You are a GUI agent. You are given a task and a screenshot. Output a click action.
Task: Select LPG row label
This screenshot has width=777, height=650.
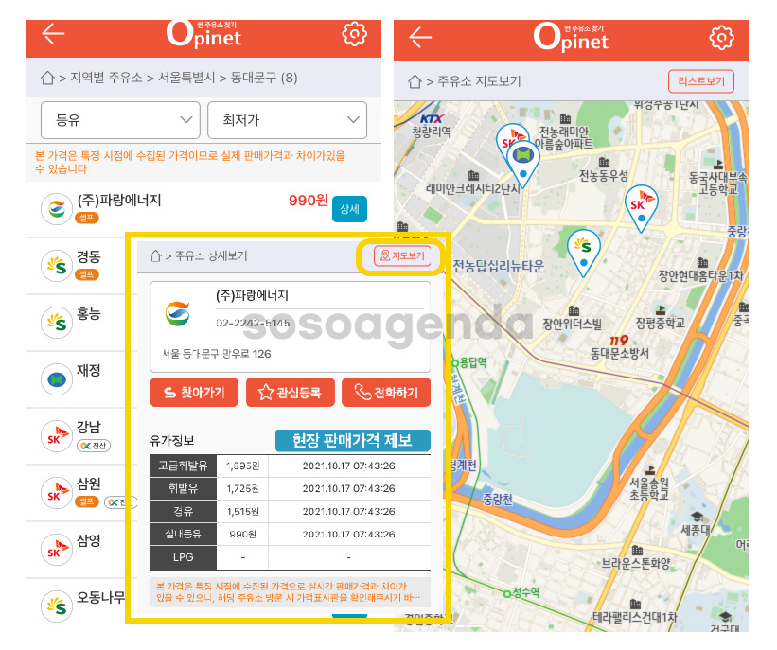point(183,557)
